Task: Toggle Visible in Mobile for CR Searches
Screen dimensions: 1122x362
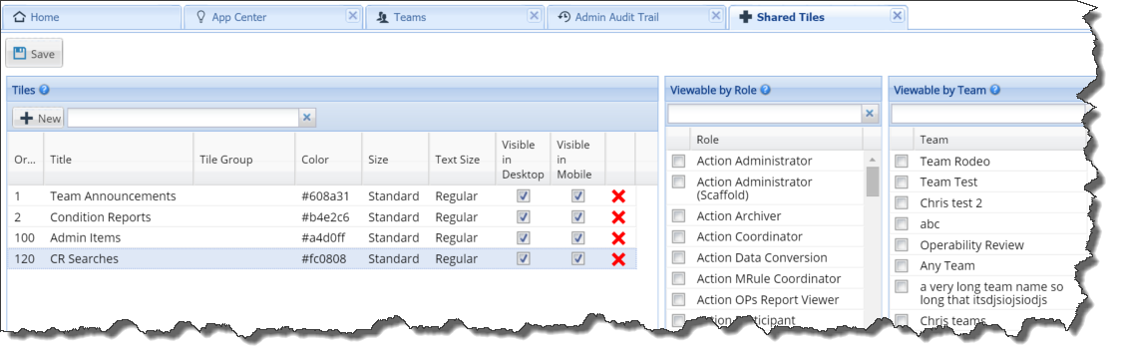Action: click(x=577, y=258)
